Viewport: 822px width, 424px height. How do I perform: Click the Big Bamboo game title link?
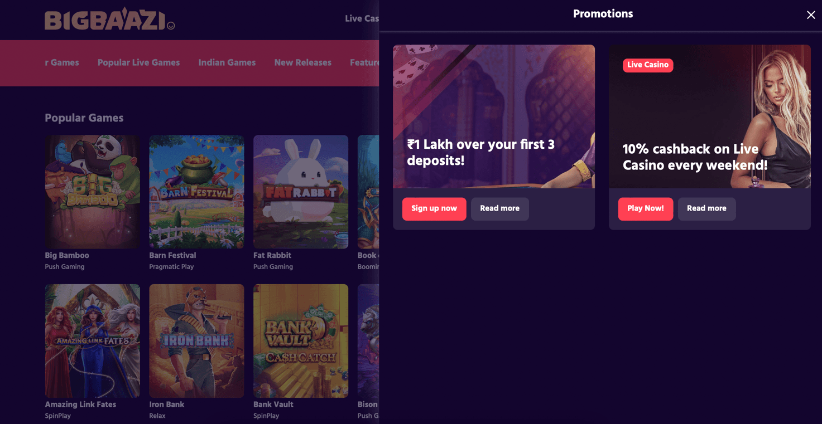click(67, 255)
